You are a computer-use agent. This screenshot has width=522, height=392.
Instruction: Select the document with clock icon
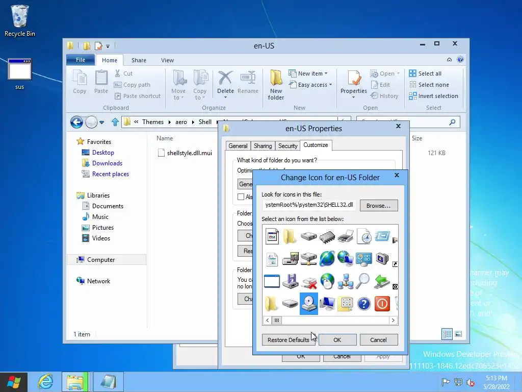point(364,236)
